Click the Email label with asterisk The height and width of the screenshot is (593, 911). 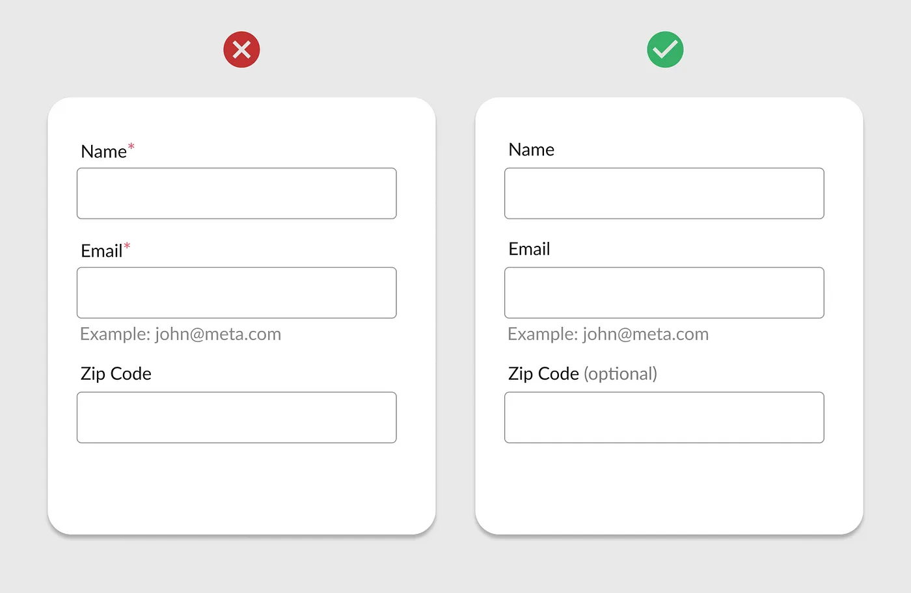(x=105, y=250)
